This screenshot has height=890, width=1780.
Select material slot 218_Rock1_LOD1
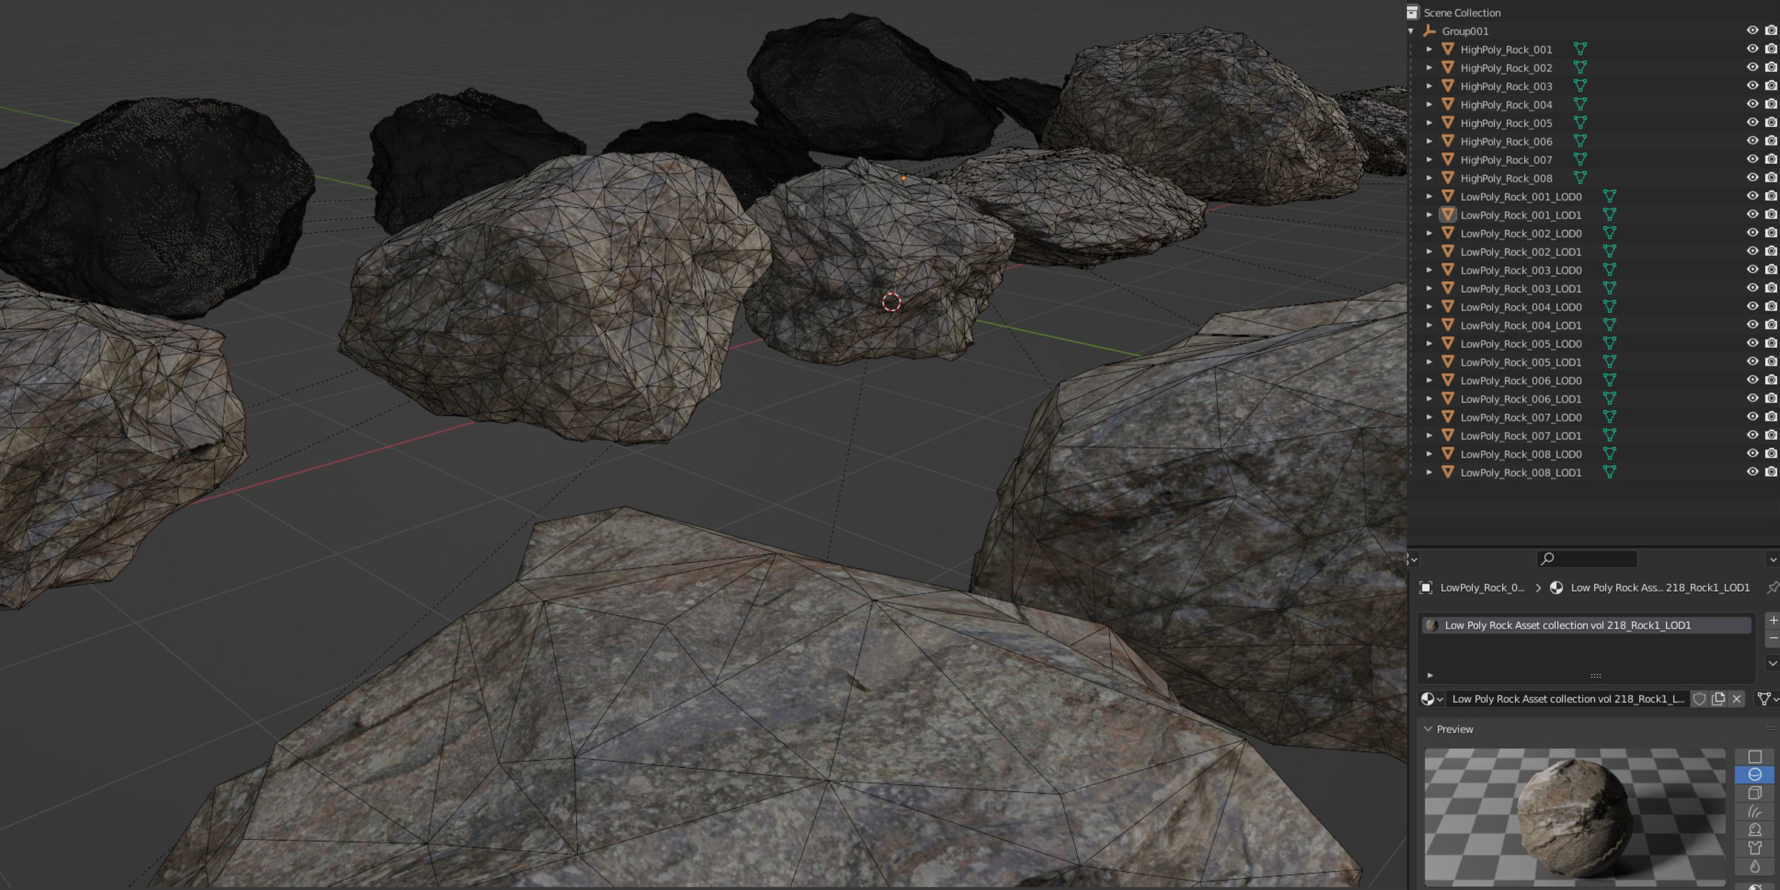[1586, 625]
